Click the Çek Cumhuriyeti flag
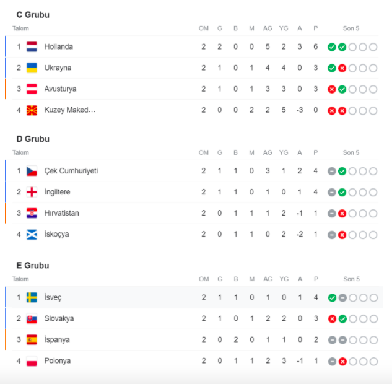Image resolution: width=392 pixels, height=384 pixels. coord(32,171)
